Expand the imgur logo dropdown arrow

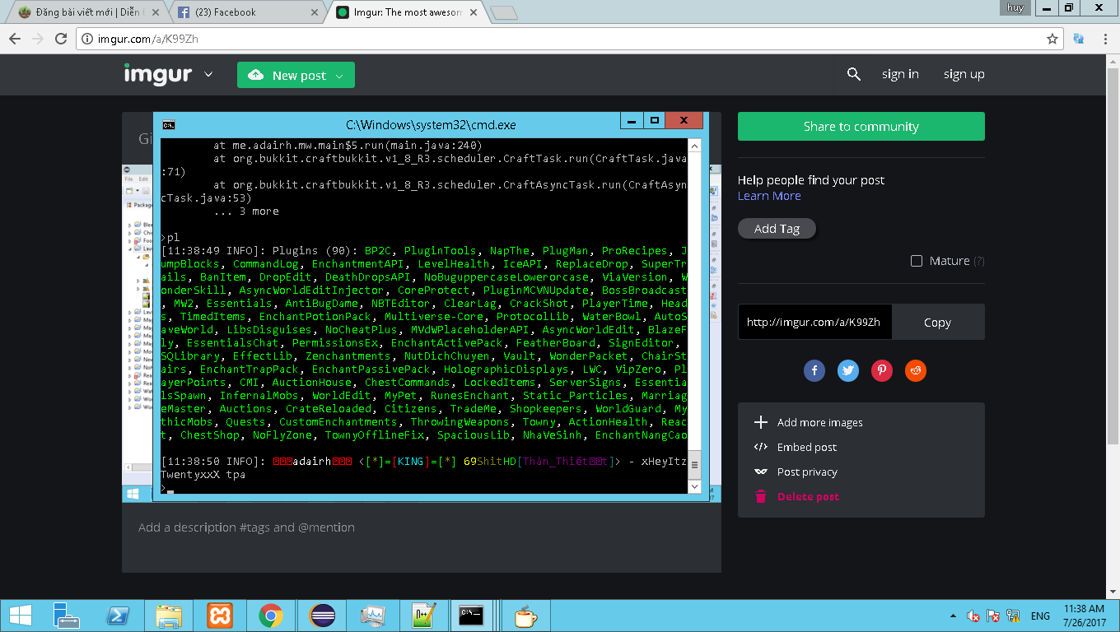pyautogui.click(x=208, y=74)
